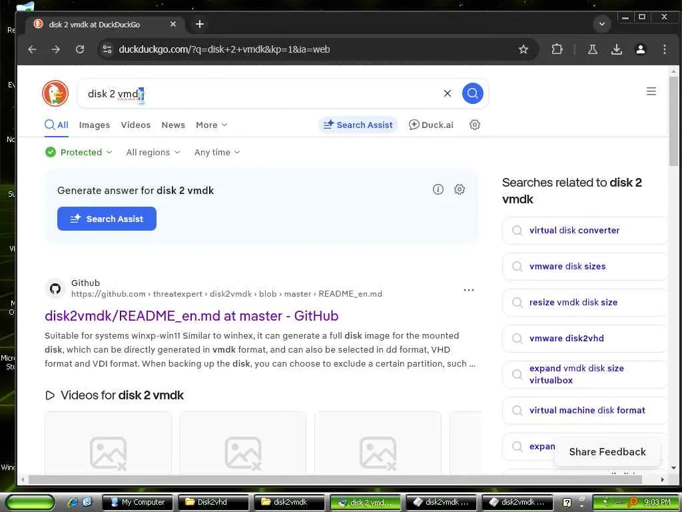Switch to disk2vmdk folder taskbar button
The image size is (682, 512).
[289, 502]
